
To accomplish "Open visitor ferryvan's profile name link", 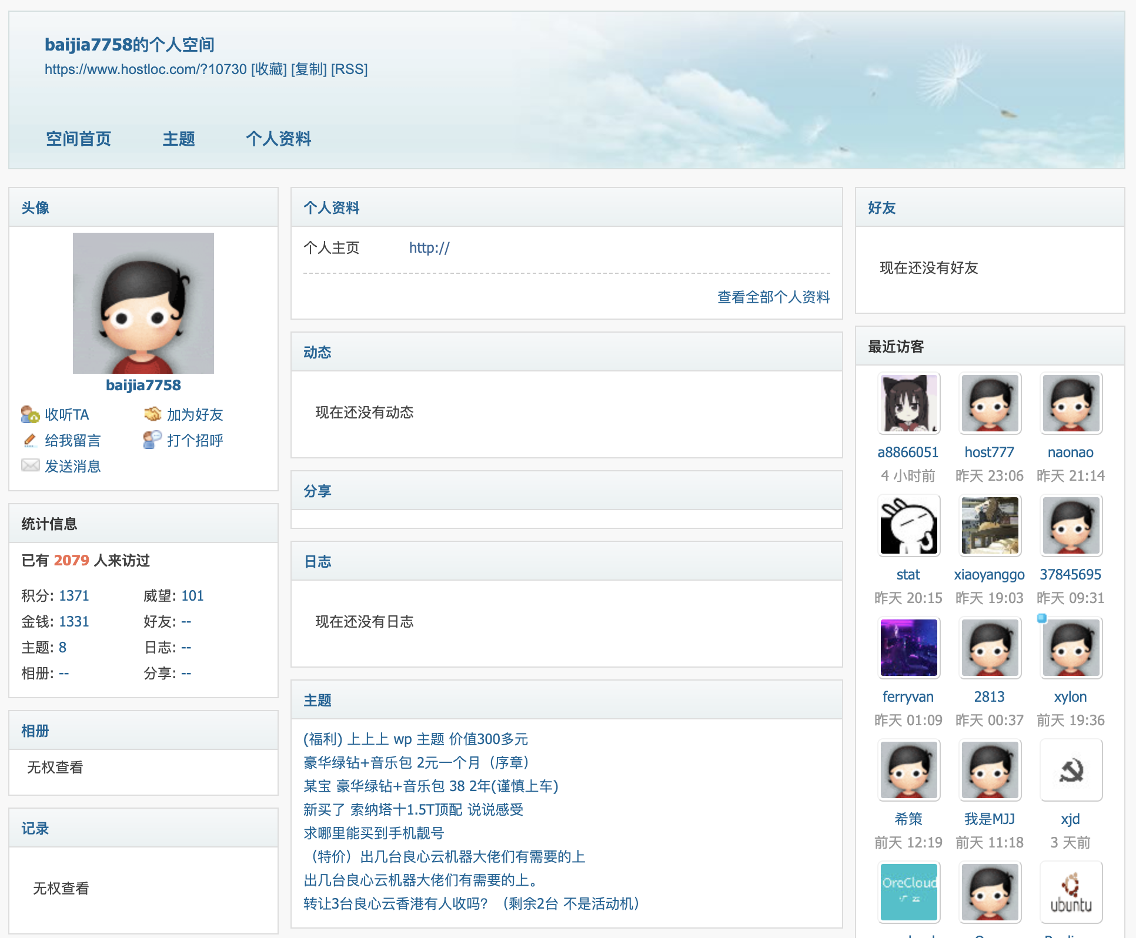I will click(x=908, y=697).
